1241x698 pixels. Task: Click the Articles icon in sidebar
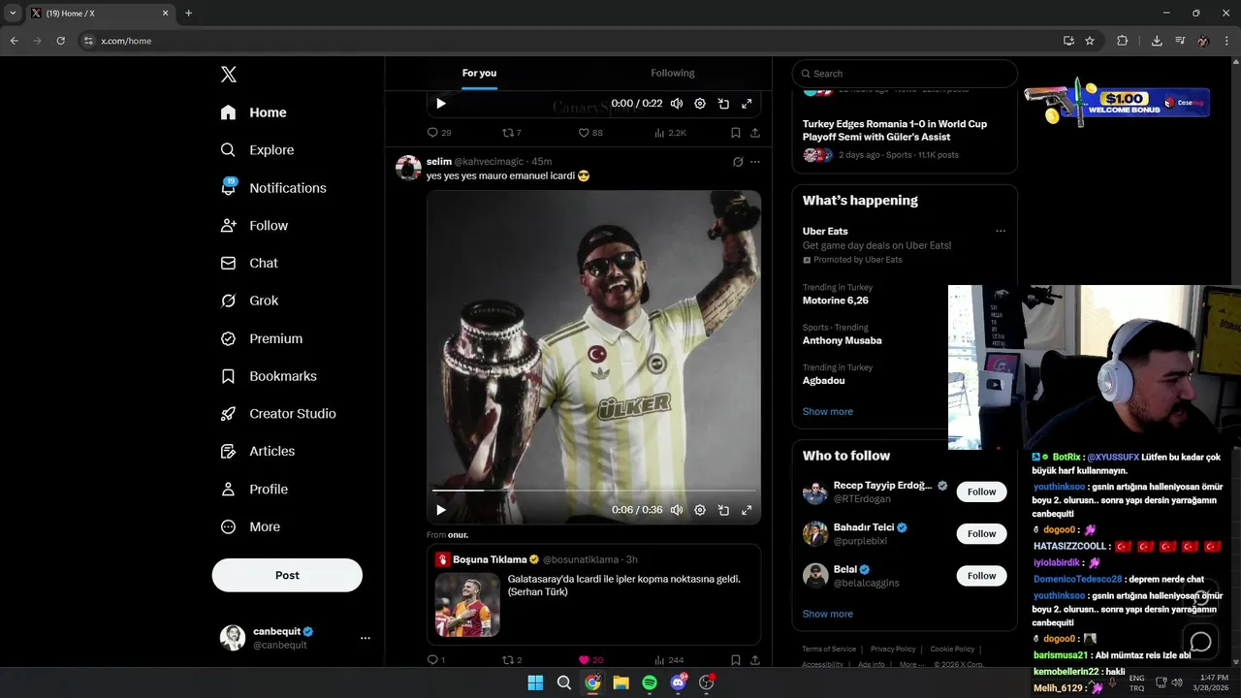pos(228,451)
